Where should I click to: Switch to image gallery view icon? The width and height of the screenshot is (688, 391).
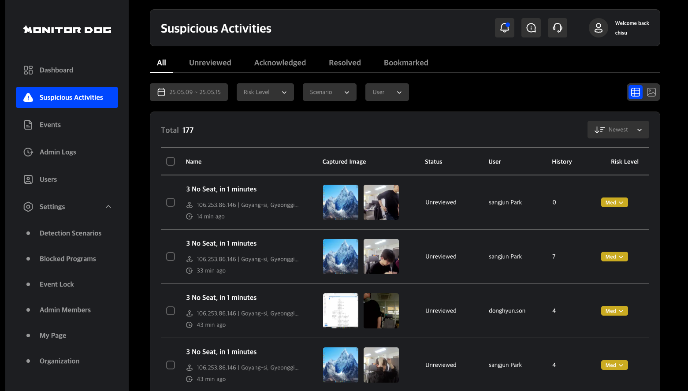[x=651, y=92]
